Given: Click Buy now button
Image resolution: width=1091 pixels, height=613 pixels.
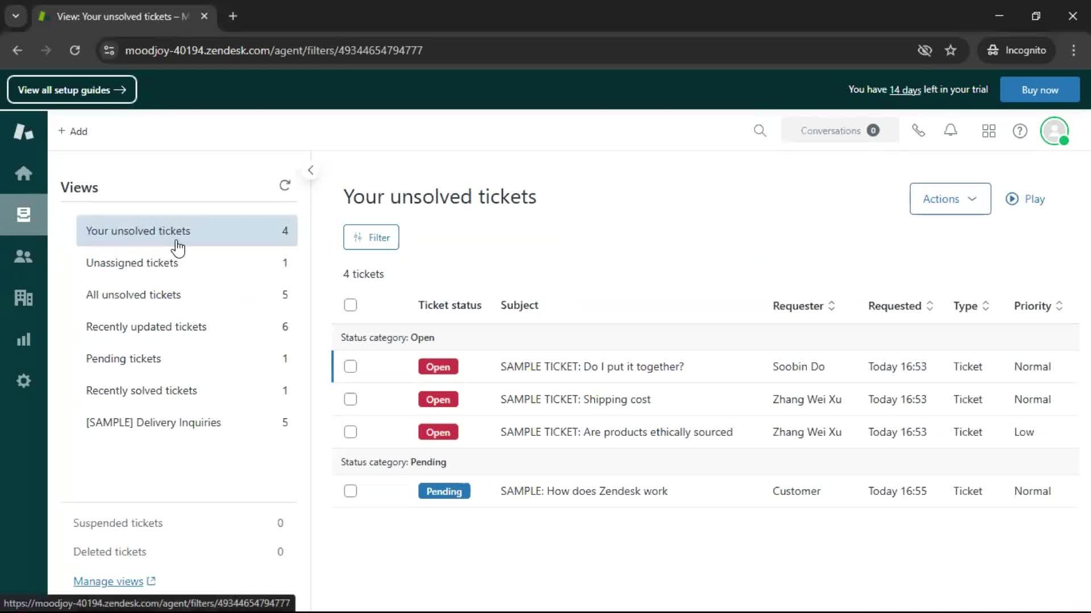Looking at the screenshot, I should coord(1039,90).
